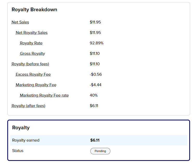Click the $11.95 Net Sales value

click(x=95, y=22)
